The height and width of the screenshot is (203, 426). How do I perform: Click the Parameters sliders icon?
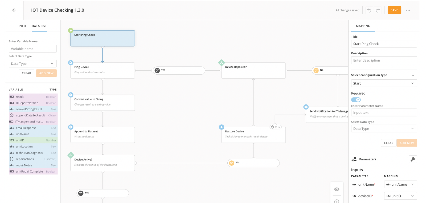click(x=354, y=159)
